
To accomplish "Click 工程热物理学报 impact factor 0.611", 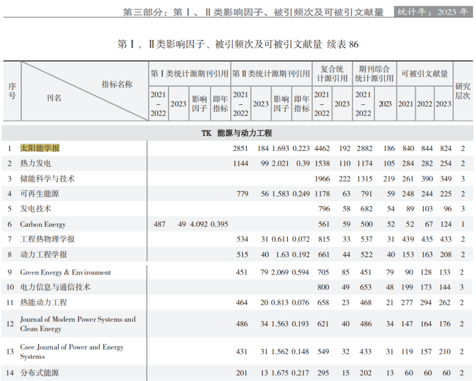I will 280,240.
